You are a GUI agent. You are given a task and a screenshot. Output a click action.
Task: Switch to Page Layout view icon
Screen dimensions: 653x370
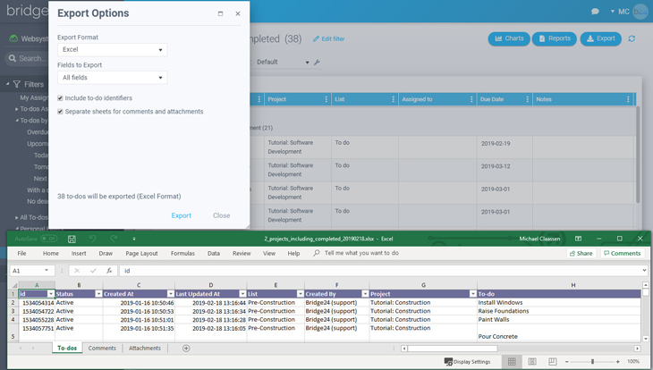(532, 362)
